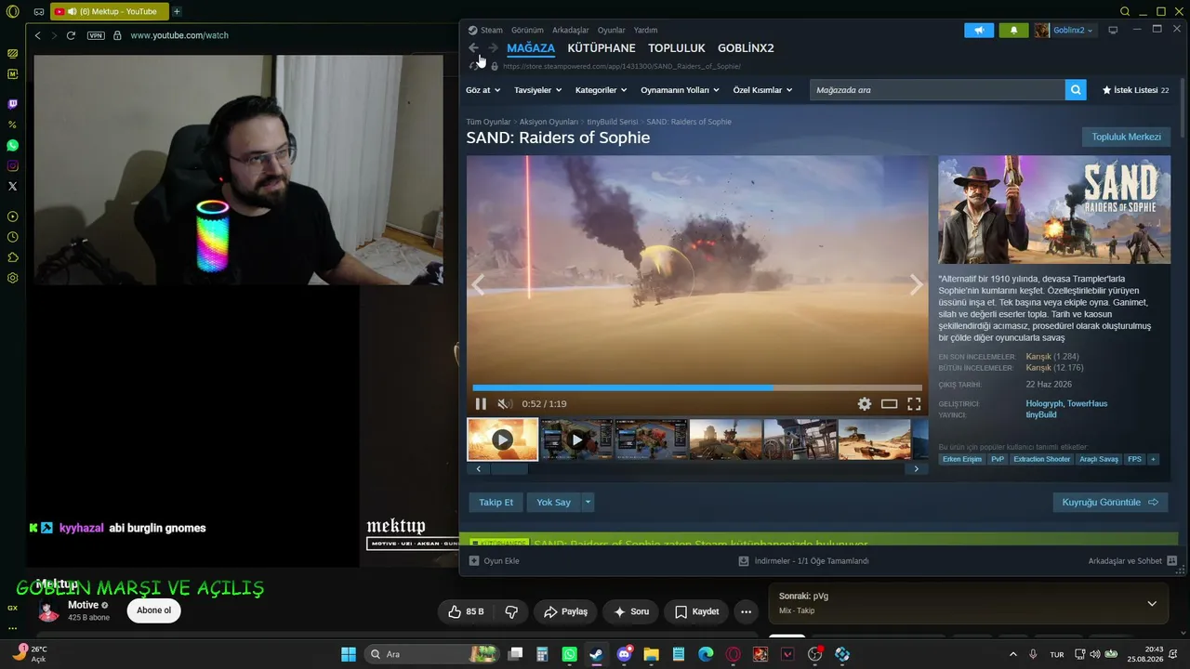1190x669 pixels.
Task: Enter fullscreen for the Steam trailer
Action: coord(914,404)
